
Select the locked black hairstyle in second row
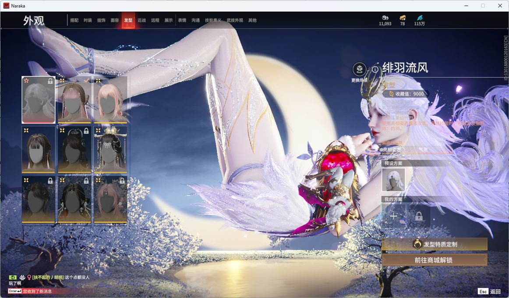[74, 149]
